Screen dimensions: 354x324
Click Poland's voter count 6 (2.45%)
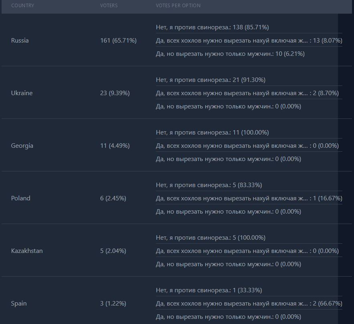tap(113, 198)
